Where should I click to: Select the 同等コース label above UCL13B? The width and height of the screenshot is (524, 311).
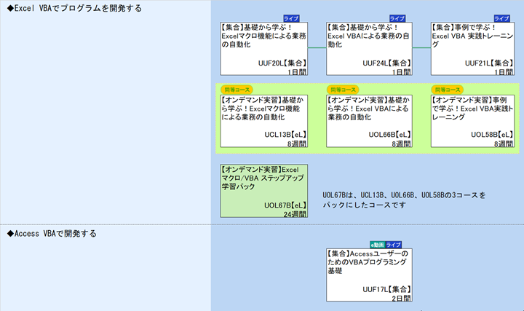[232, 90]
